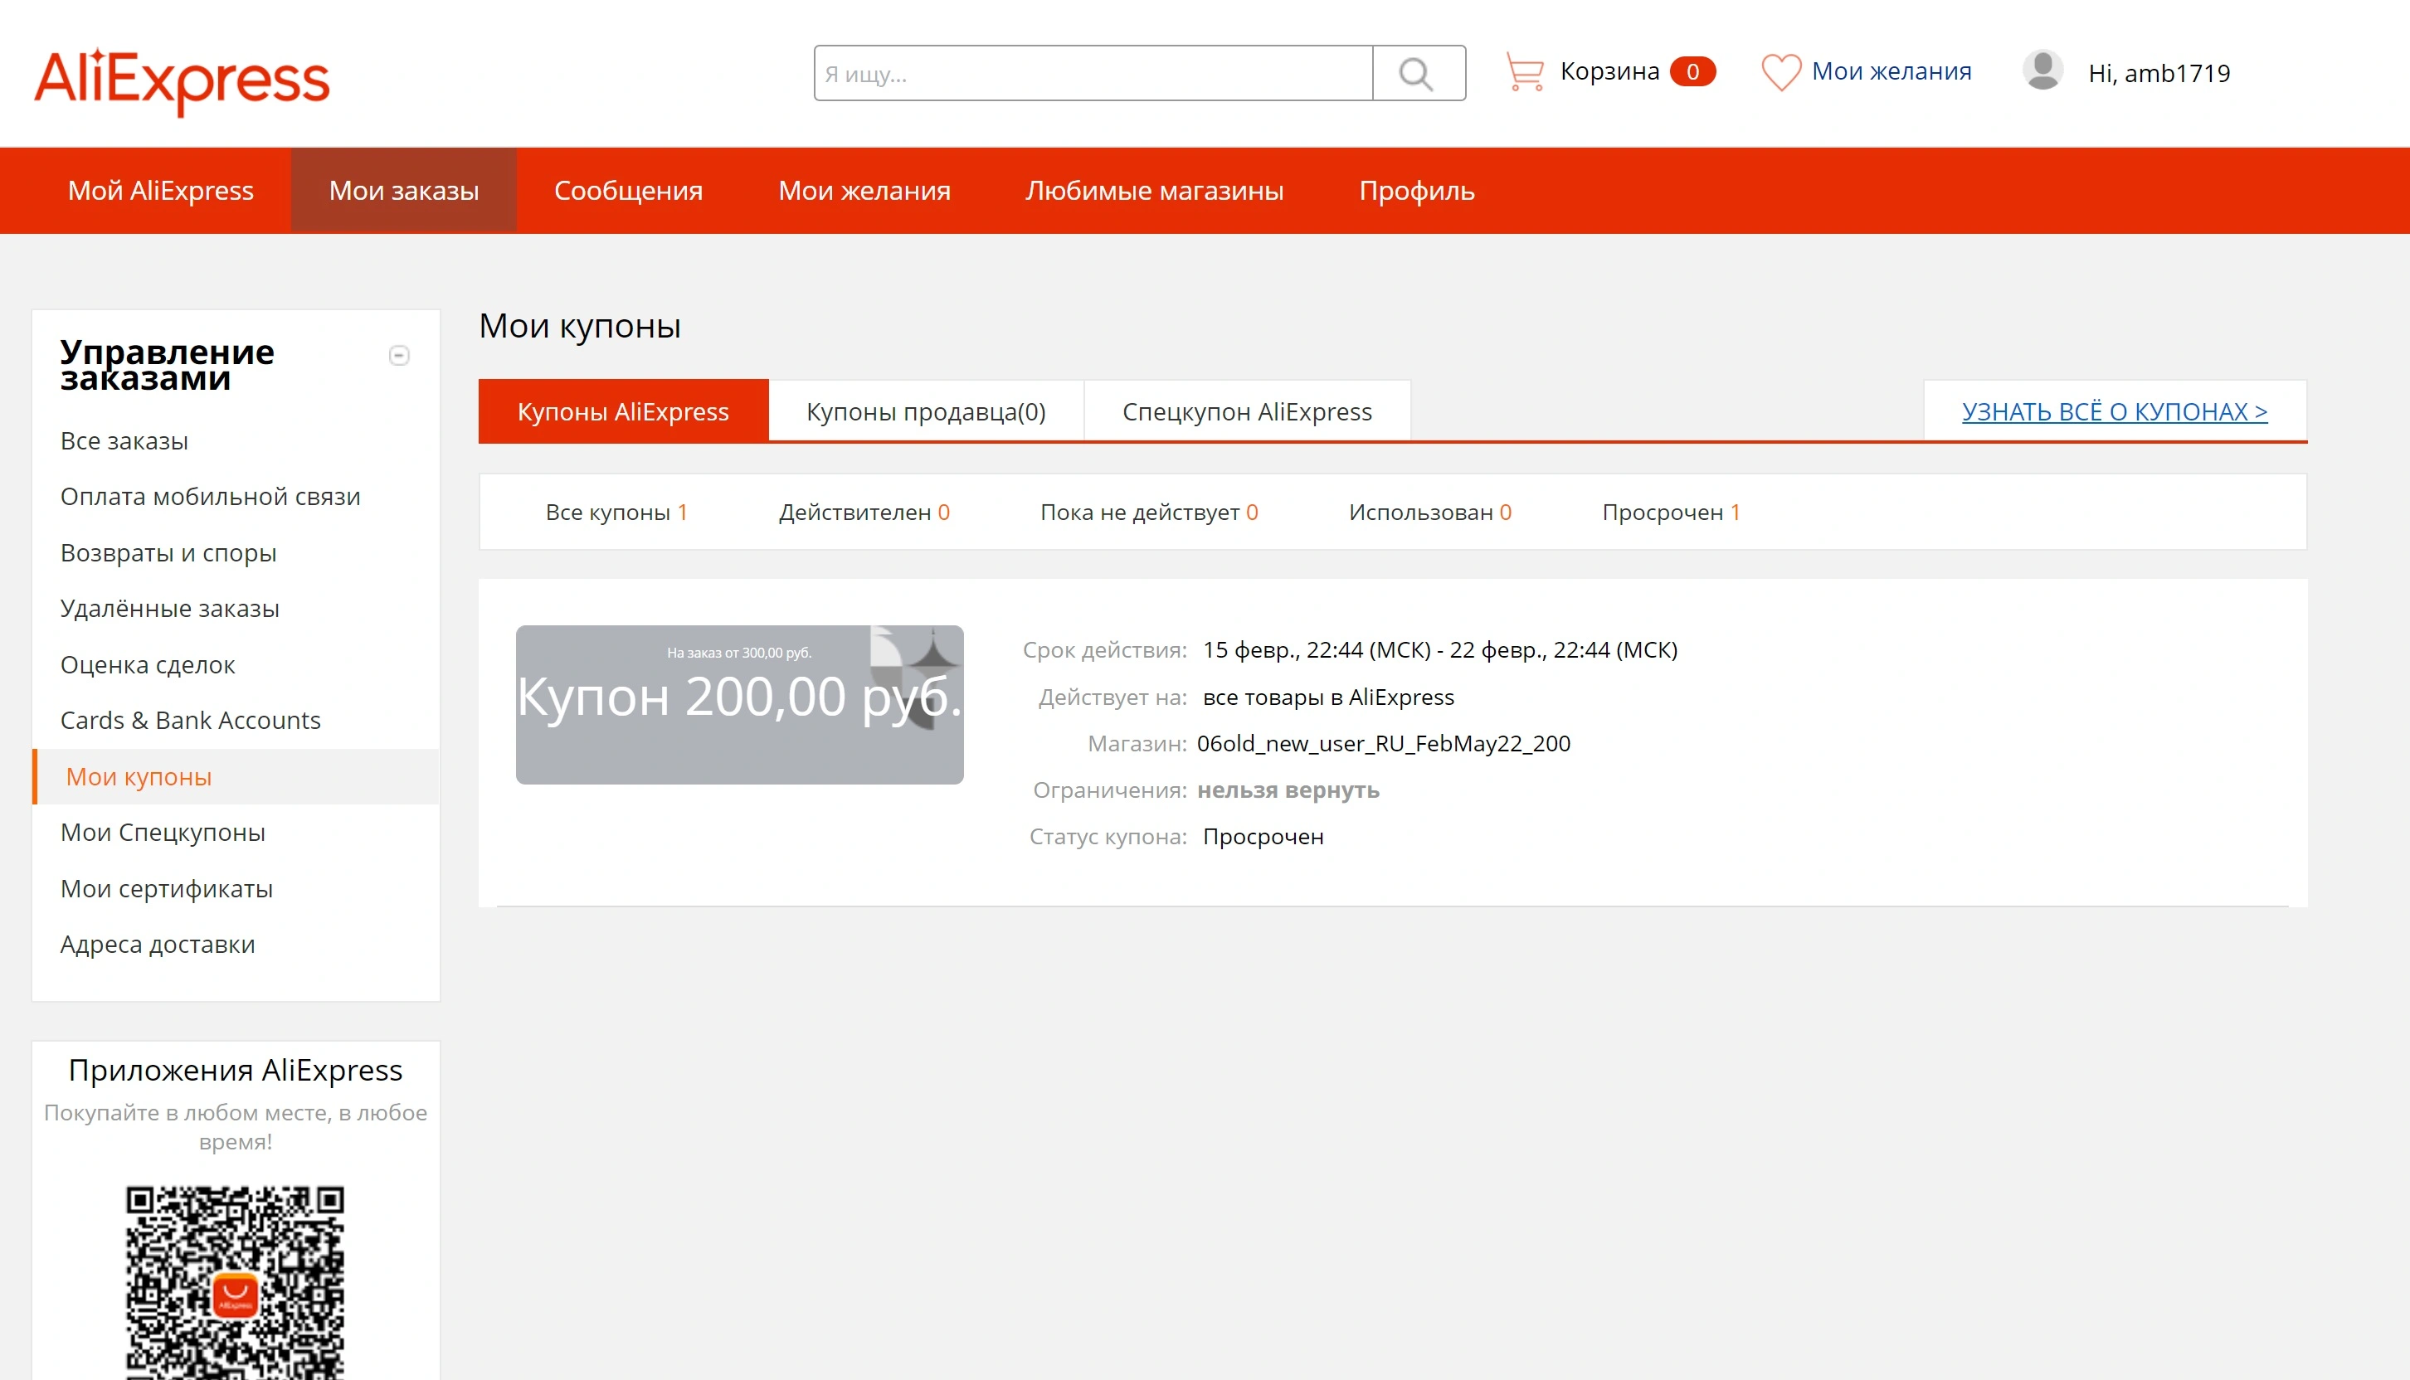Click the Приложения AliExpress heading
The width and height of the screenshot is (2410, 1380).
[x=235, y=1069]
